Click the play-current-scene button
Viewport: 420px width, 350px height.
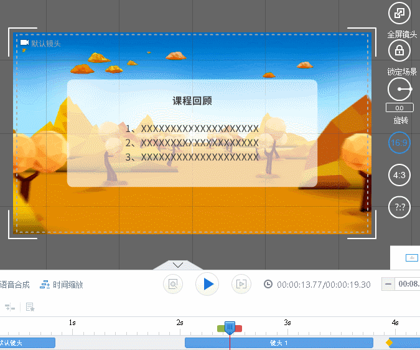241,284
